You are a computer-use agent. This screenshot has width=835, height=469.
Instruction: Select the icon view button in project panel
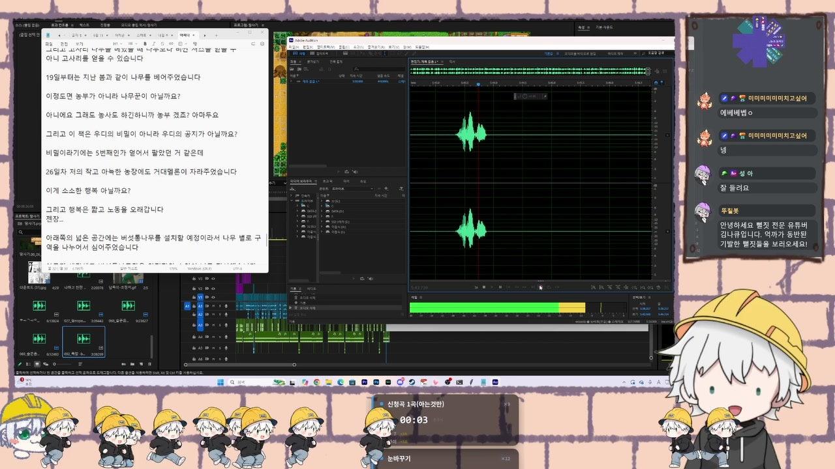click(37, 364)
